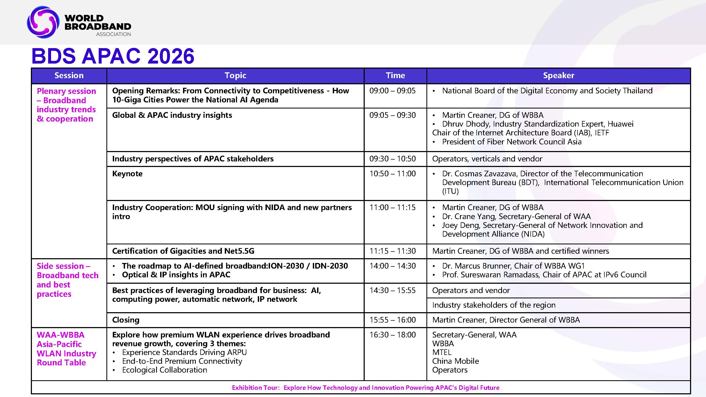Click Joey Deng NIDA speaker entry

click(x=542, y=229)
